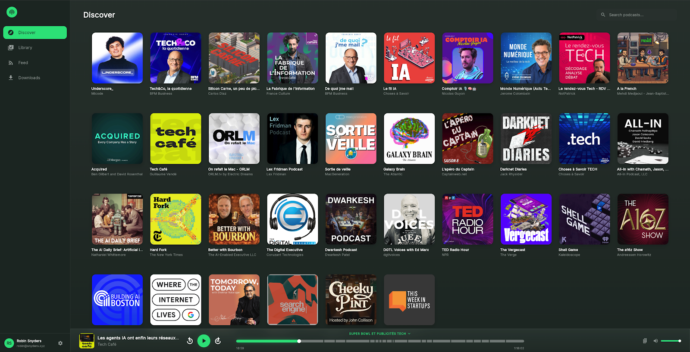Click the green play button
The height and width of the screenshot is (352, 690).
(204, 341)
